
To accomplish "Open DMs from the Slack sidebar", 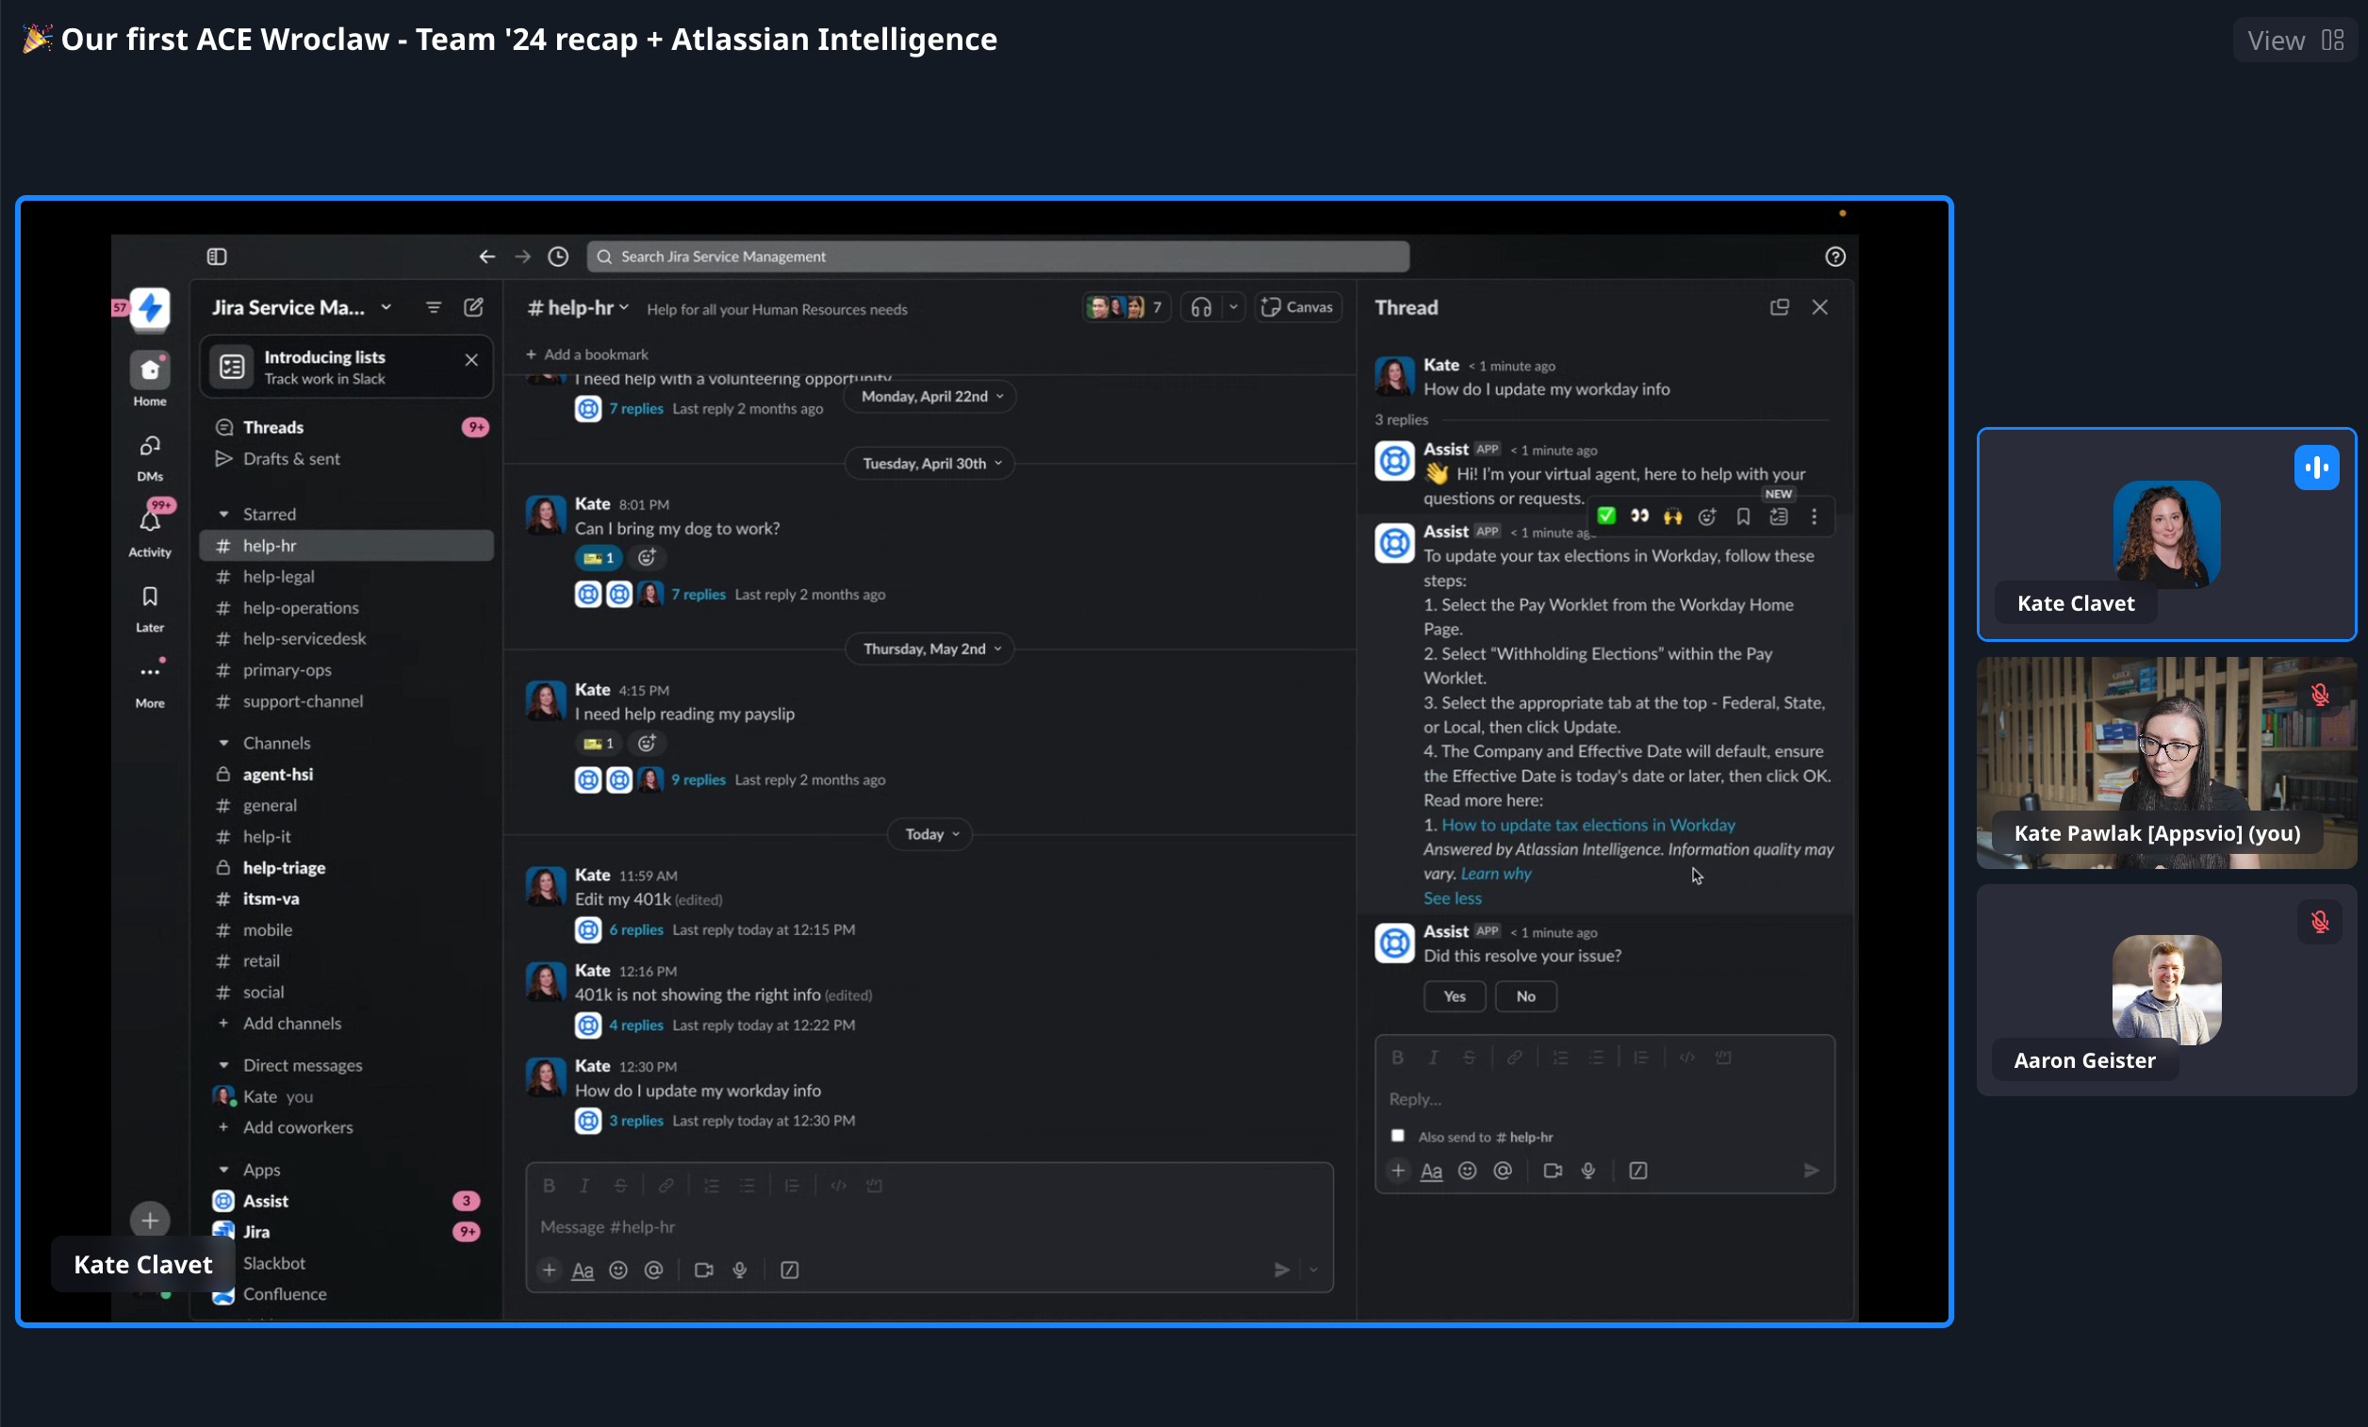I will pos(151,451).
